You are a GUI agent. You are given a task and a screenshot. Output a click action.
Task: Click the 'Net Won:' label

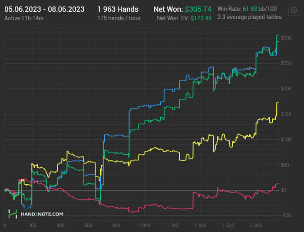tap(169, 9)
